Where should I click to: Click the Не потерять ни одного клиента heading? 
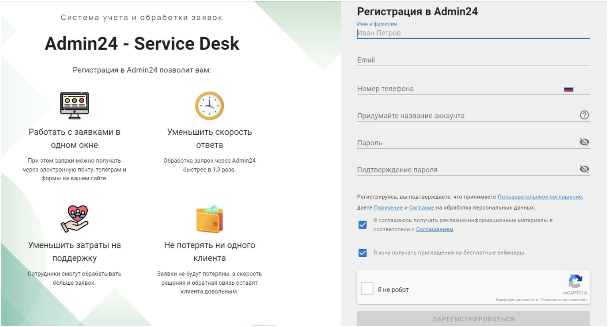click(x=209, y=252)
